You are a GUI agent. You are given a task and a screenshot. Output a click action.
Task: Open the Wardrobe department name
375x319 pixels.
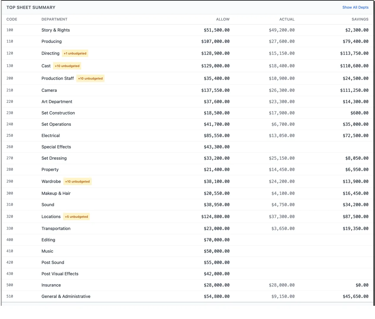[51, 182]
